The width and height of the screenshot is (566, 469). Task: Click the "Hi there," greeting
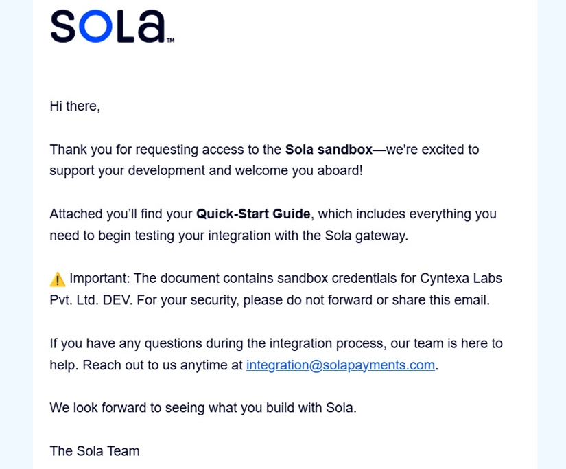(x=75, y=106)
